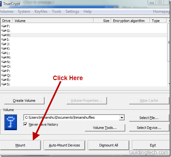171x157 pixels.
Task: Click the Select File button
Action: click(149, 118)
